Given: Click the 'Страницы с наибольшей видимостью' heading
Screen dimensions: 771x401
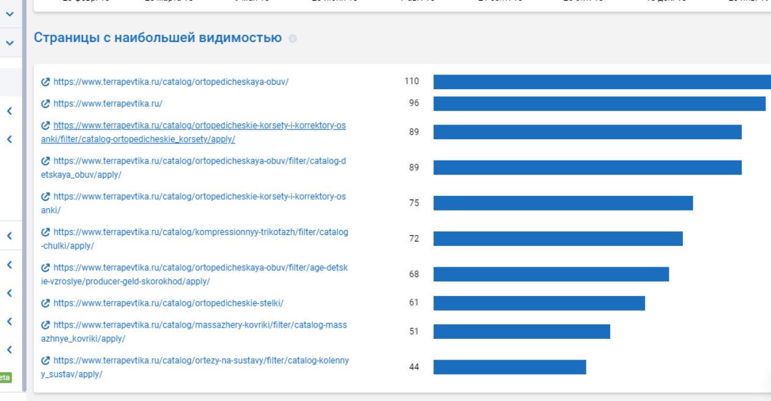Looking at the screenshot, I should 158,38.
